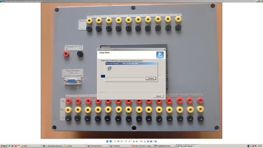Click the Zoom In magnifier icon
The height and width of the screenshot is (148, 263).
point(126,141)
